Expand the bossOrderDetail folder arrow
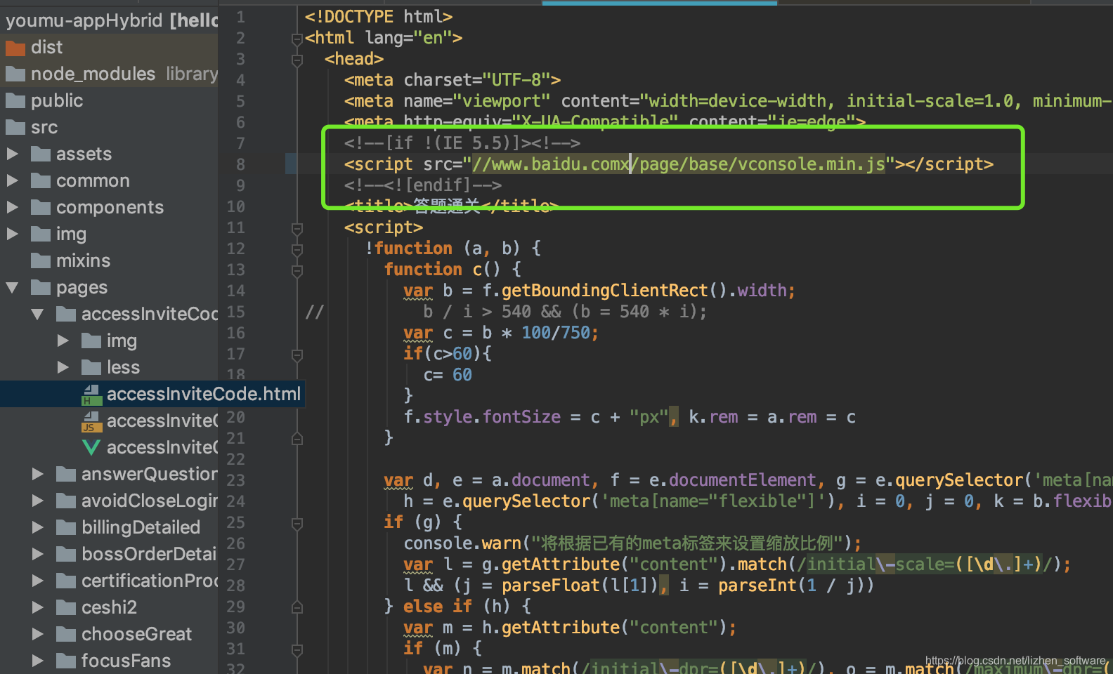 tap(37, 554)
